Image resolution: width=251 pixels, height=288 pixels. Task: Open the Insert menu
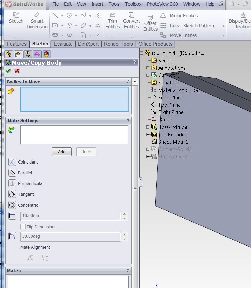(x=97, y=4)
